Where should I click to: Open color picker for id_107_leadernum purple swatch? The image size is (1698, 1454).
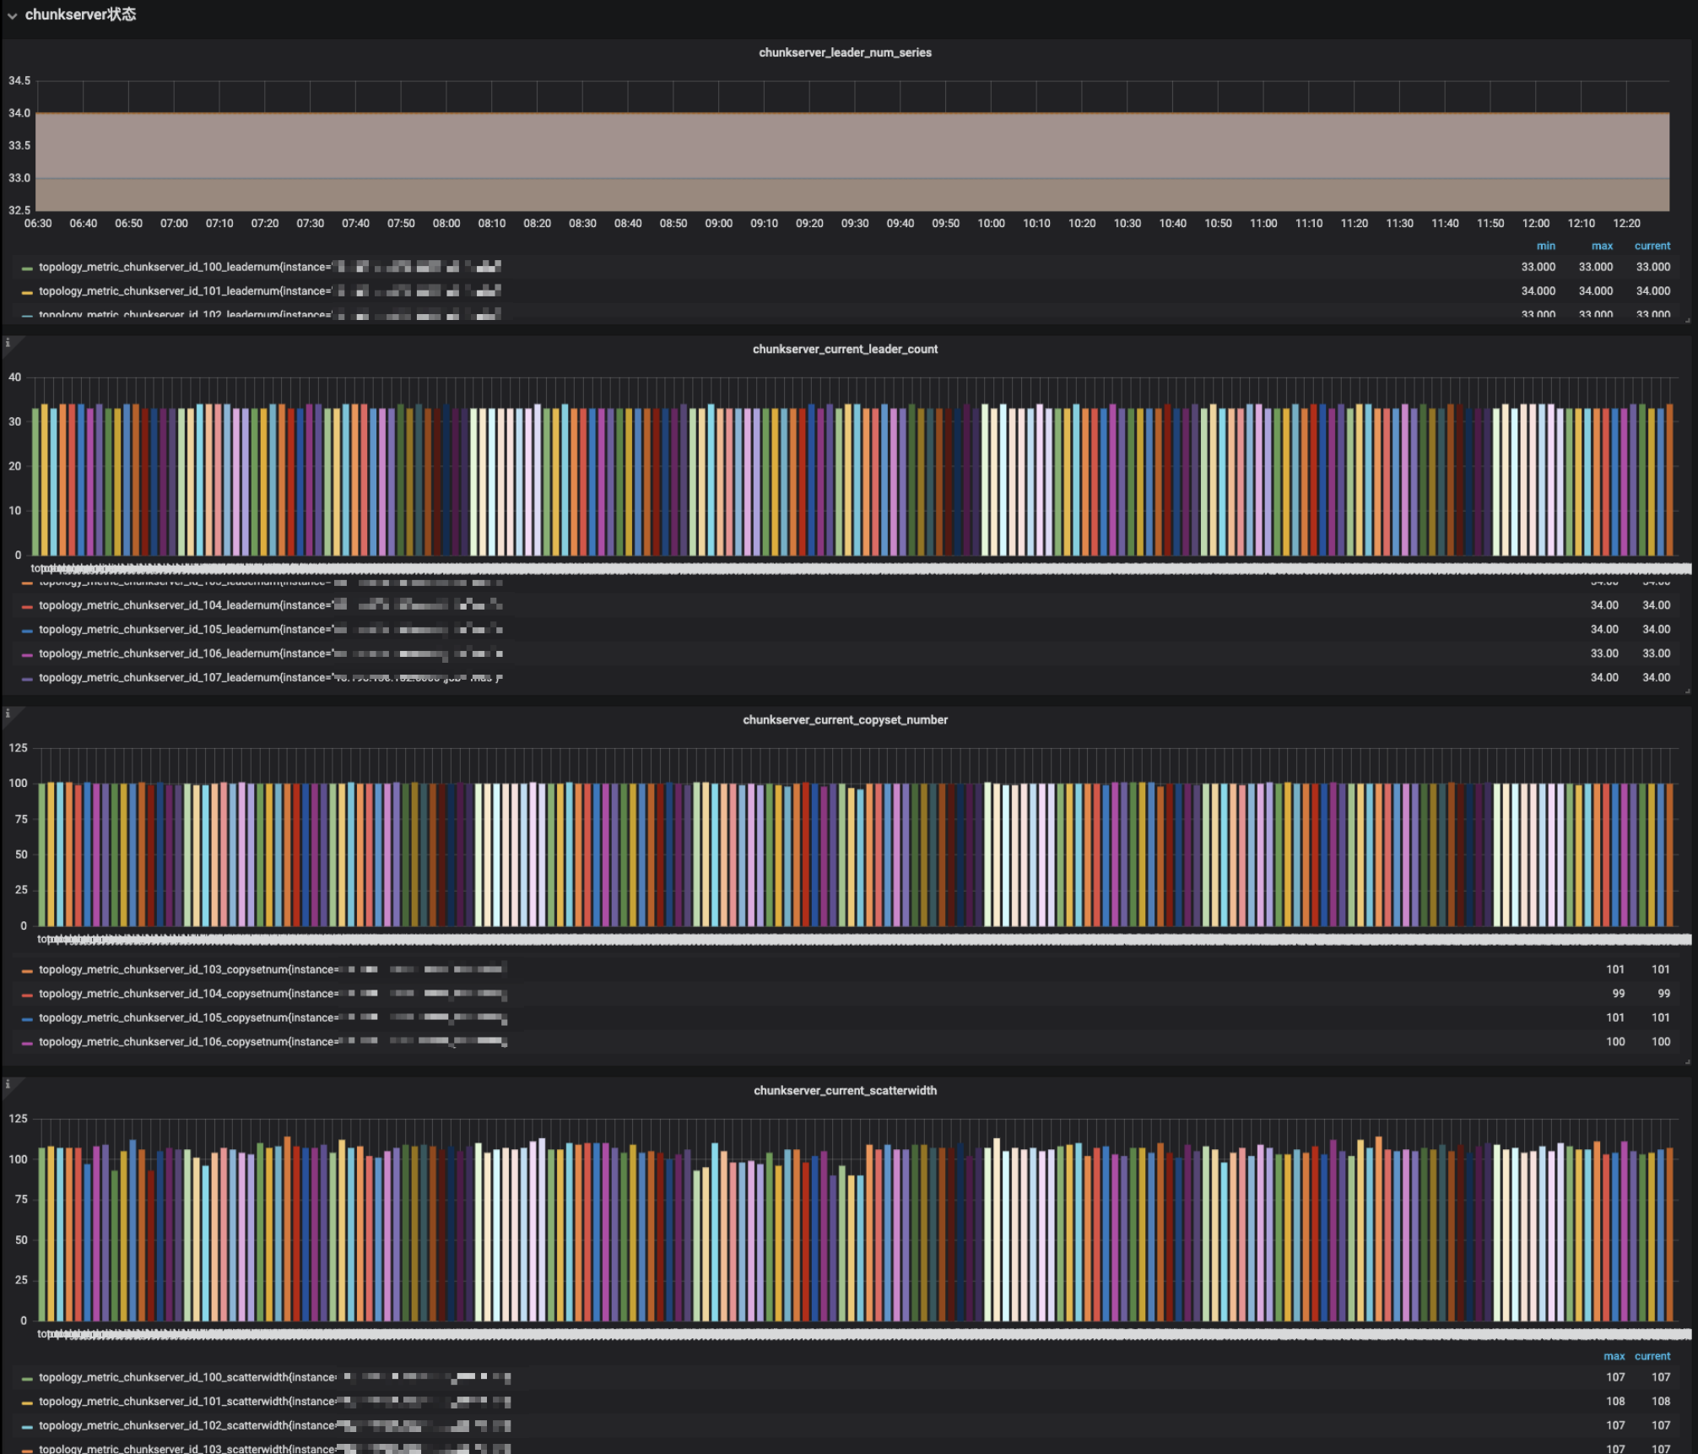click(x=27, y=679)
